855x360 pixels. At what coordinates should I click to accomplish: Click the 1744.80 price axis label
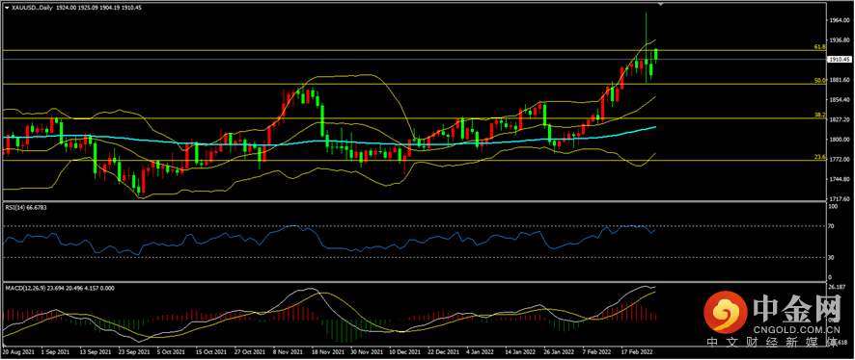coord(840,179)
